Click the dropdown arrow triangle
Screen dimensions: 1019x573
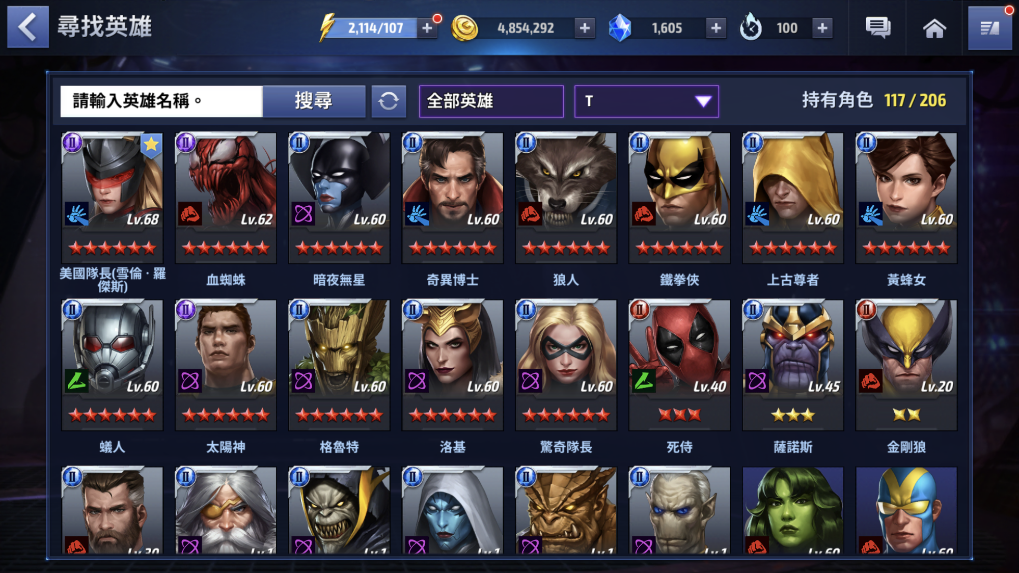pos(703,101)
